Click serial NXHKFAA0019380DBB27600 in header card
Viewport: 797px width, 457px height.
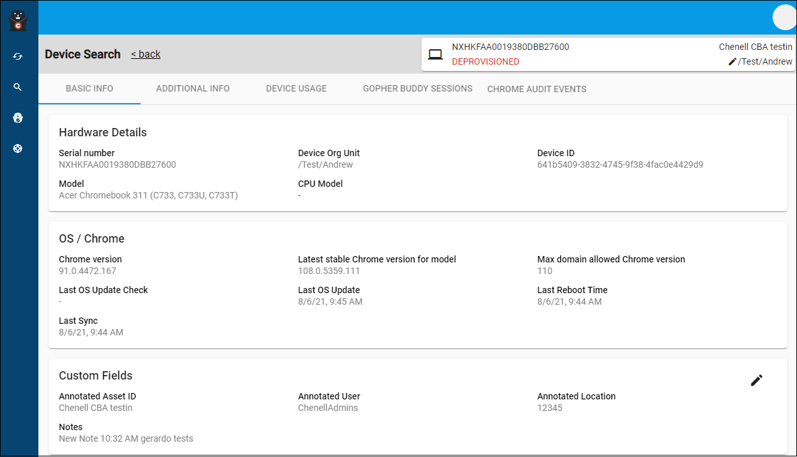coord(510,47)
